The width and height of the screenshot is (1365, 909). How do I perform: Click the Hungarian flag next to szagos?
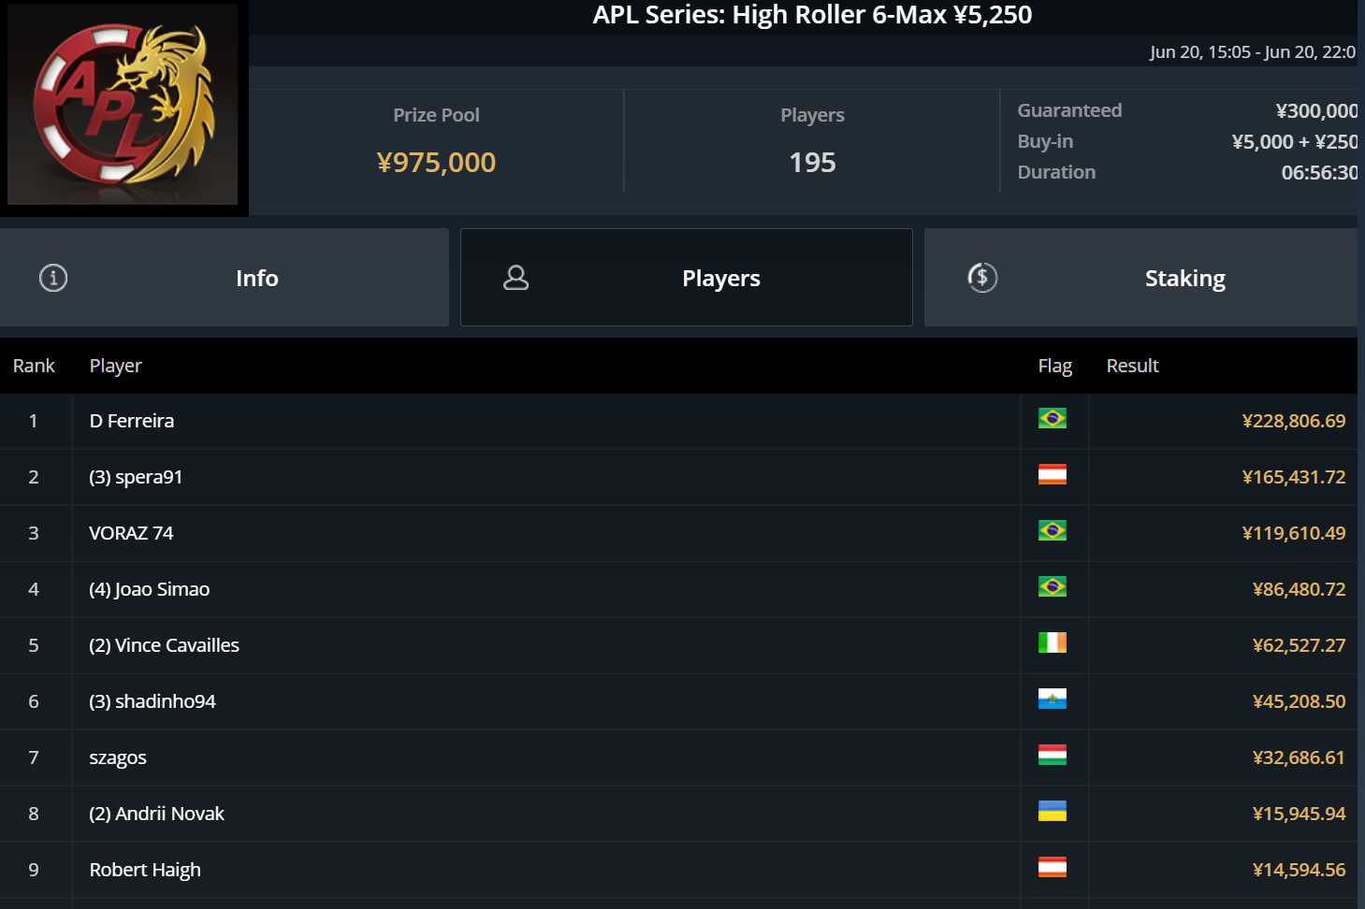click(x=1052, y=756)
